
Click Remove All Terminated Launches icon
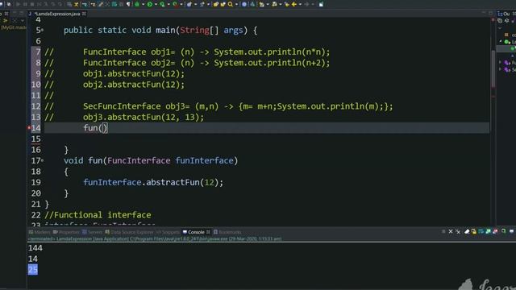coord(458,232)
